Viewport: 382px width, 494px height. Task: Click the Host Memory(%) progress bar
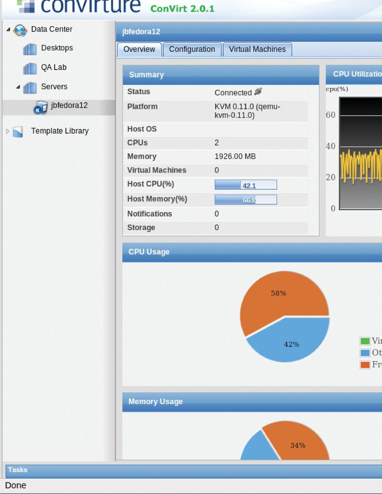click(246, 200)
